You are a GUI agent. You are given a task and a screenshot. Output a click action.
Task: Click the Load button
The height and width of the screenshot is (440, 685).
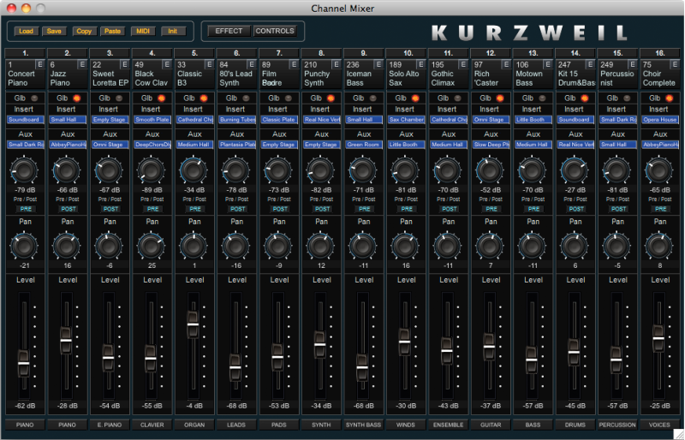coord(26,31)
